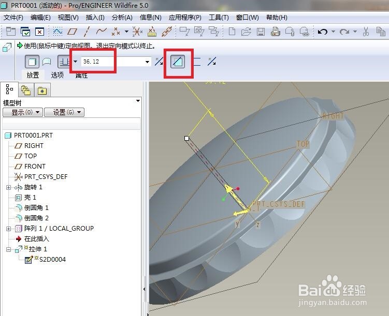Open the 选项 dashboard tab

pos(57,75)
